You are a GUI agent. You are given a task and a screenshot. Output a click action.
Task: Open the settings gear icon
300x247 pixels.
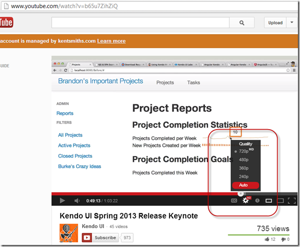(246, 201)
